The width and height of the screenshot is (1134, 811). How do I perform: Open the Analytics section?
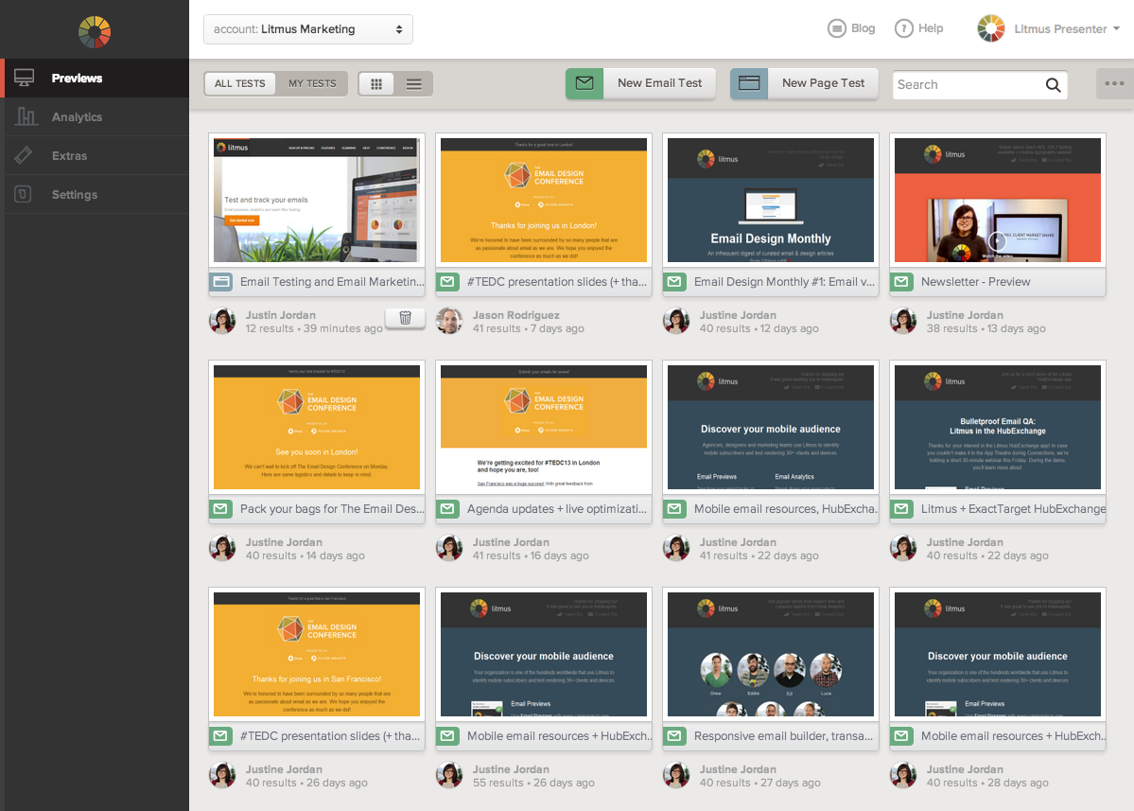coord(96,117)
